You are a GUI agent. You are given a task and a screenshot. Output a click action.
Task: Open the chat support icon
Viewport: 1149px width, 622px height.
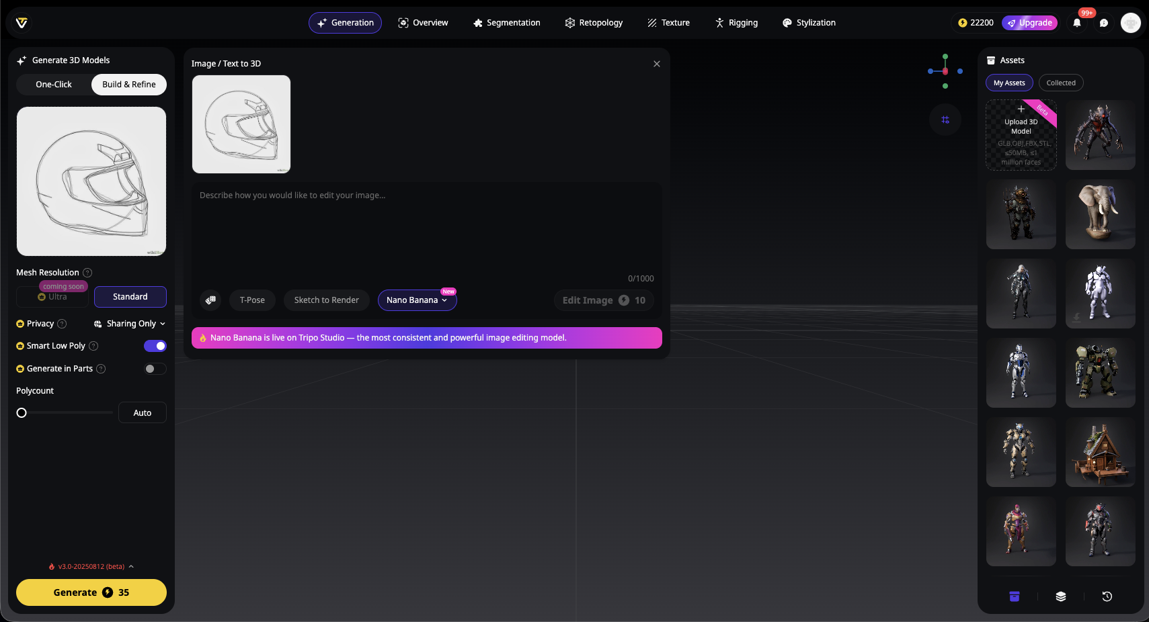(1104, 23)
